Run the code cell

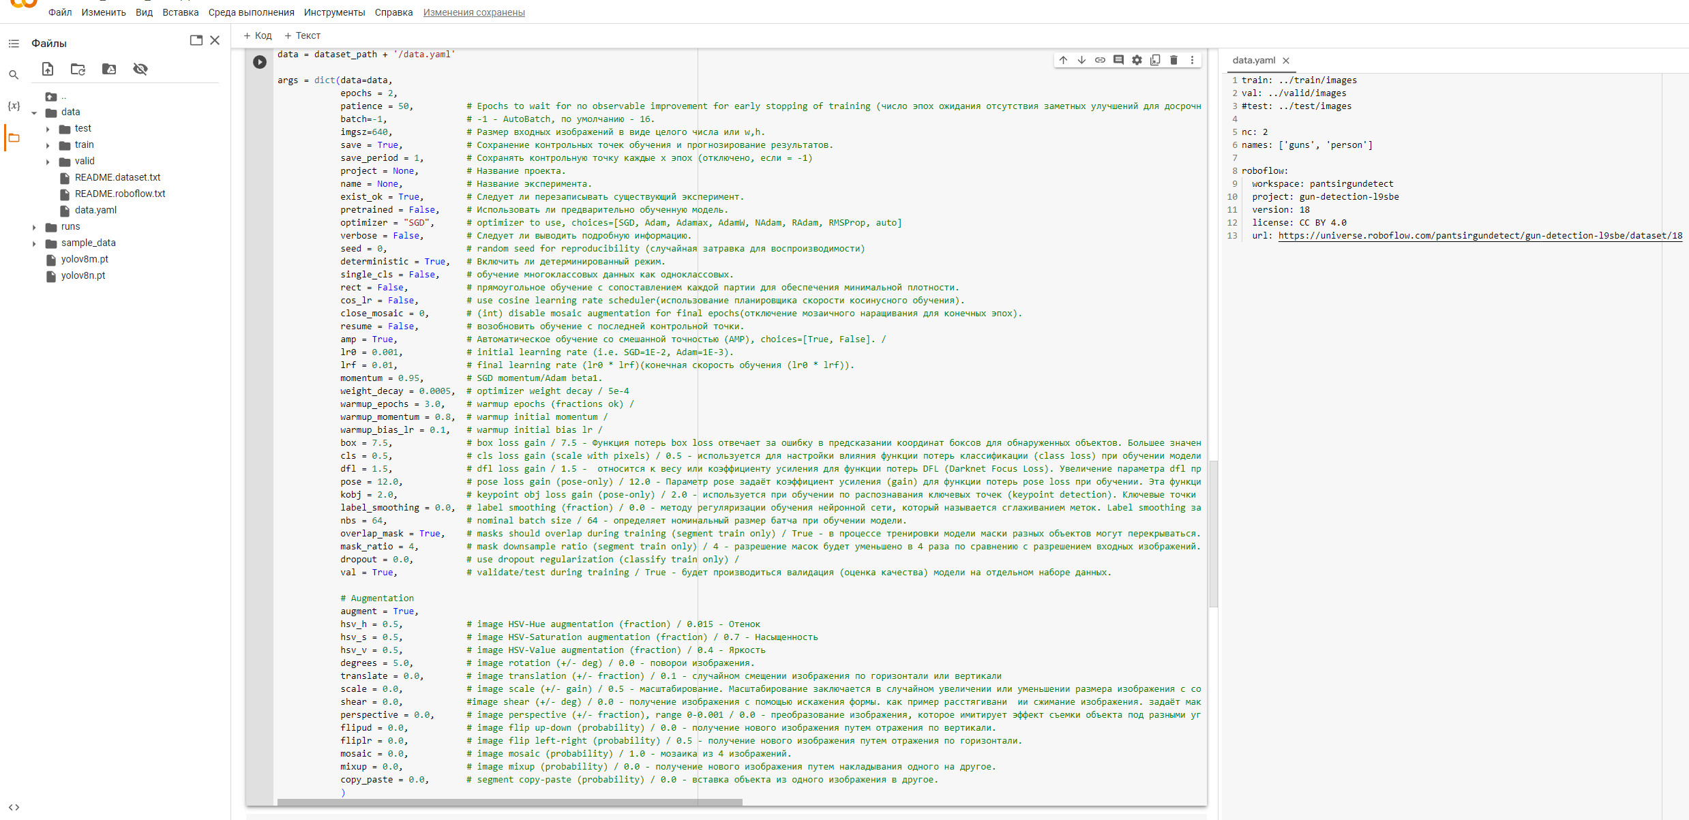point(260,61)
